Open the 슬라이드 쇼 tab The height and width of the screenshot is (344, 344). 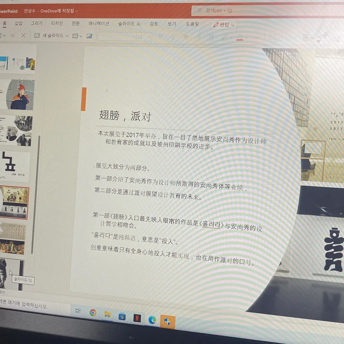click(x=129, y=24)
